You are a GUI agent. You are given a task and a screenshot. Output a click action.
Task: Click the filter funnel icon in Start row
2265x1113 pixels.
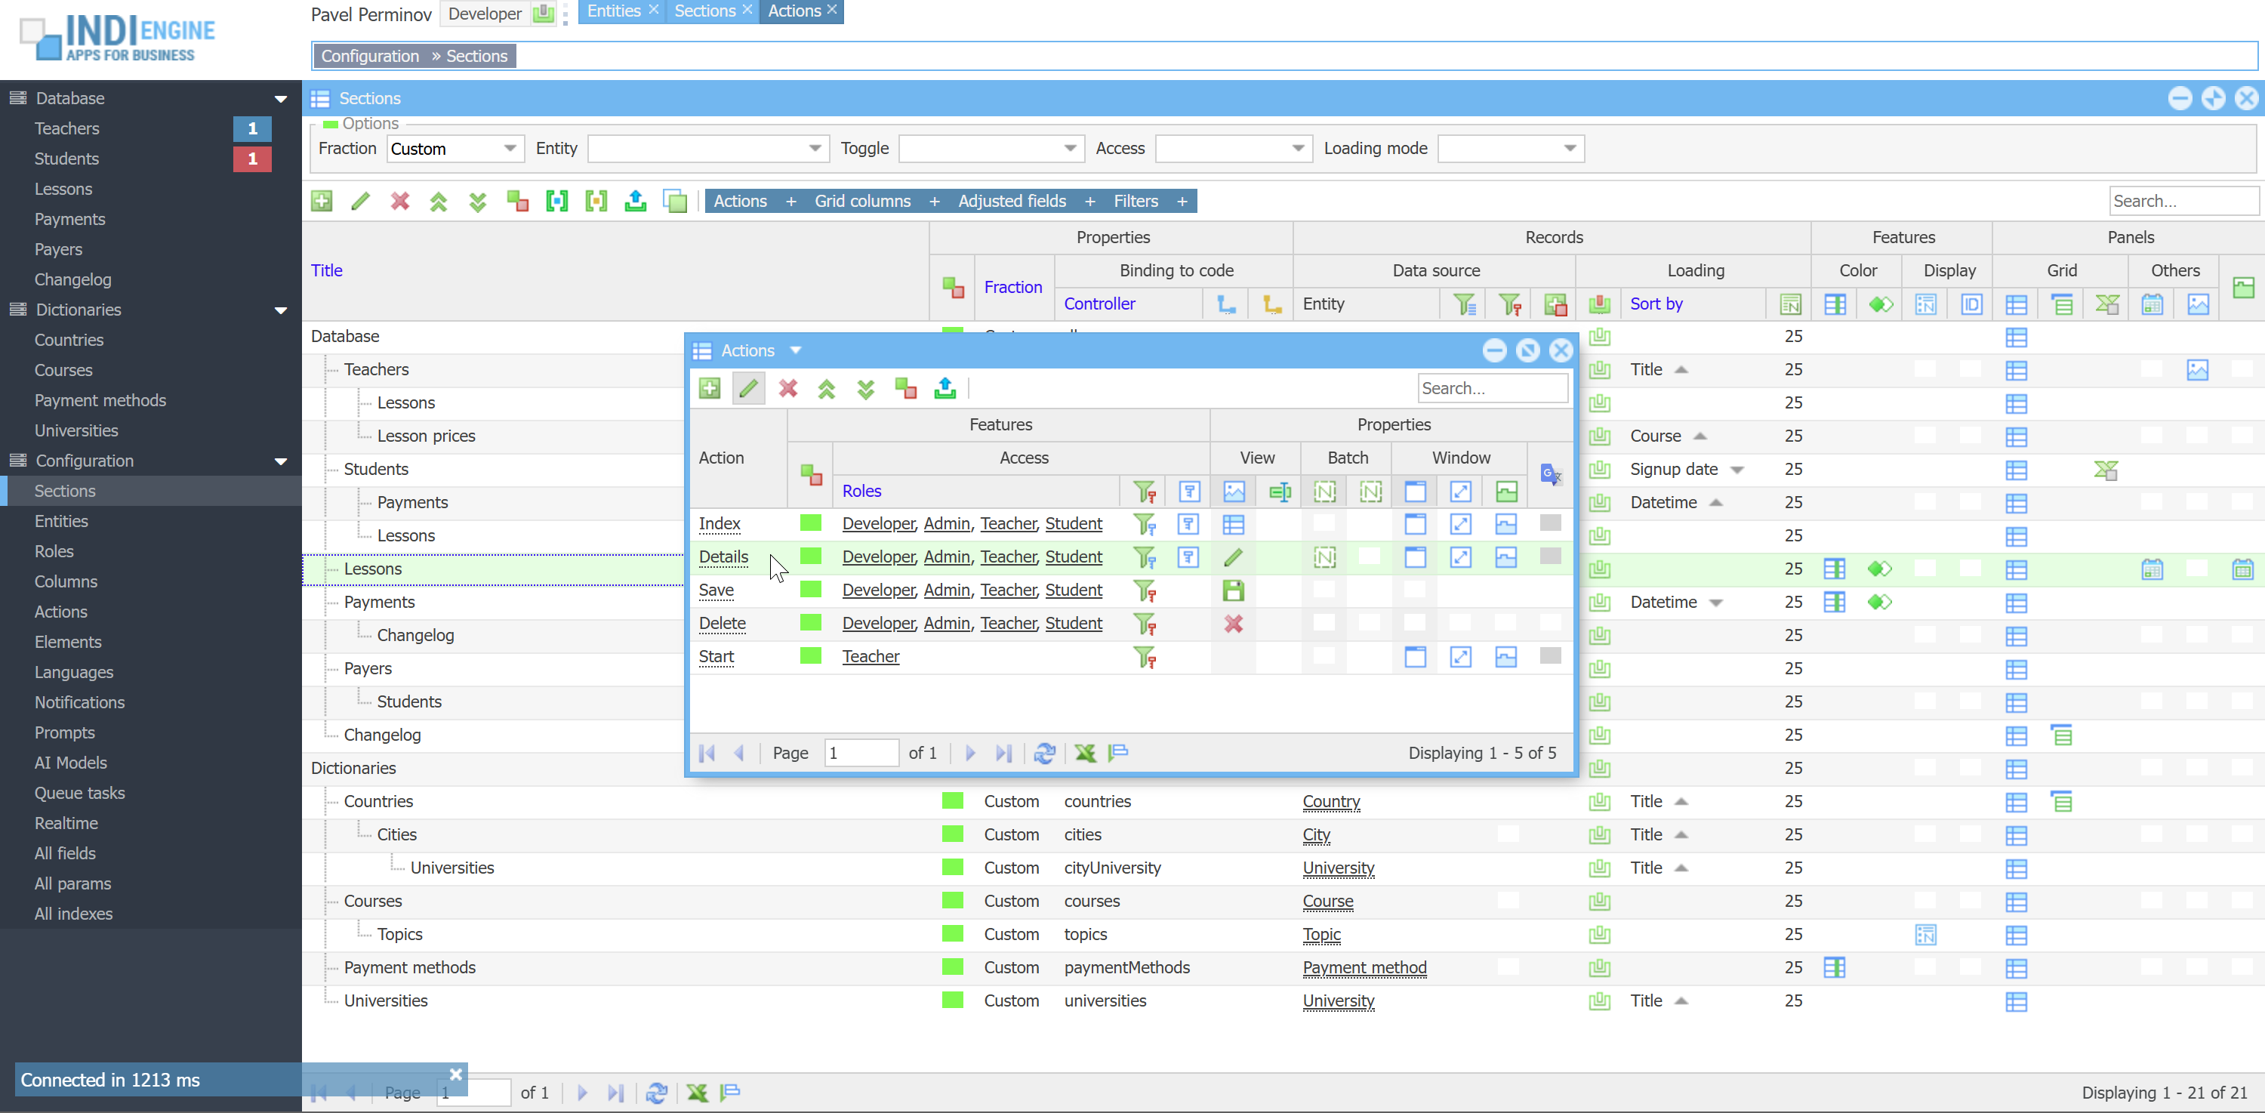[1144, 657]
